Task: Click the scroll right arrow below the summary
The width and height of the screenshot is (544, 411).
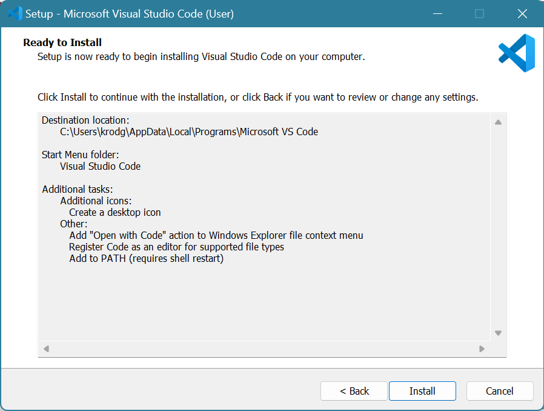Action: pos(482,349)
